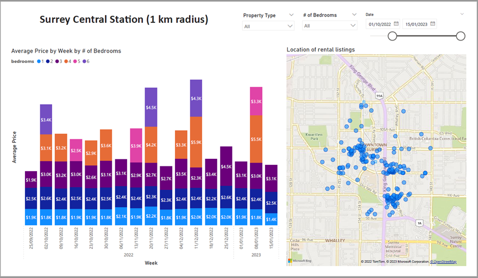The width and height of the screenshot is (478, 278).
Task: Click the 25/09/2022 week axis label
Action: (x=31, y=238)
